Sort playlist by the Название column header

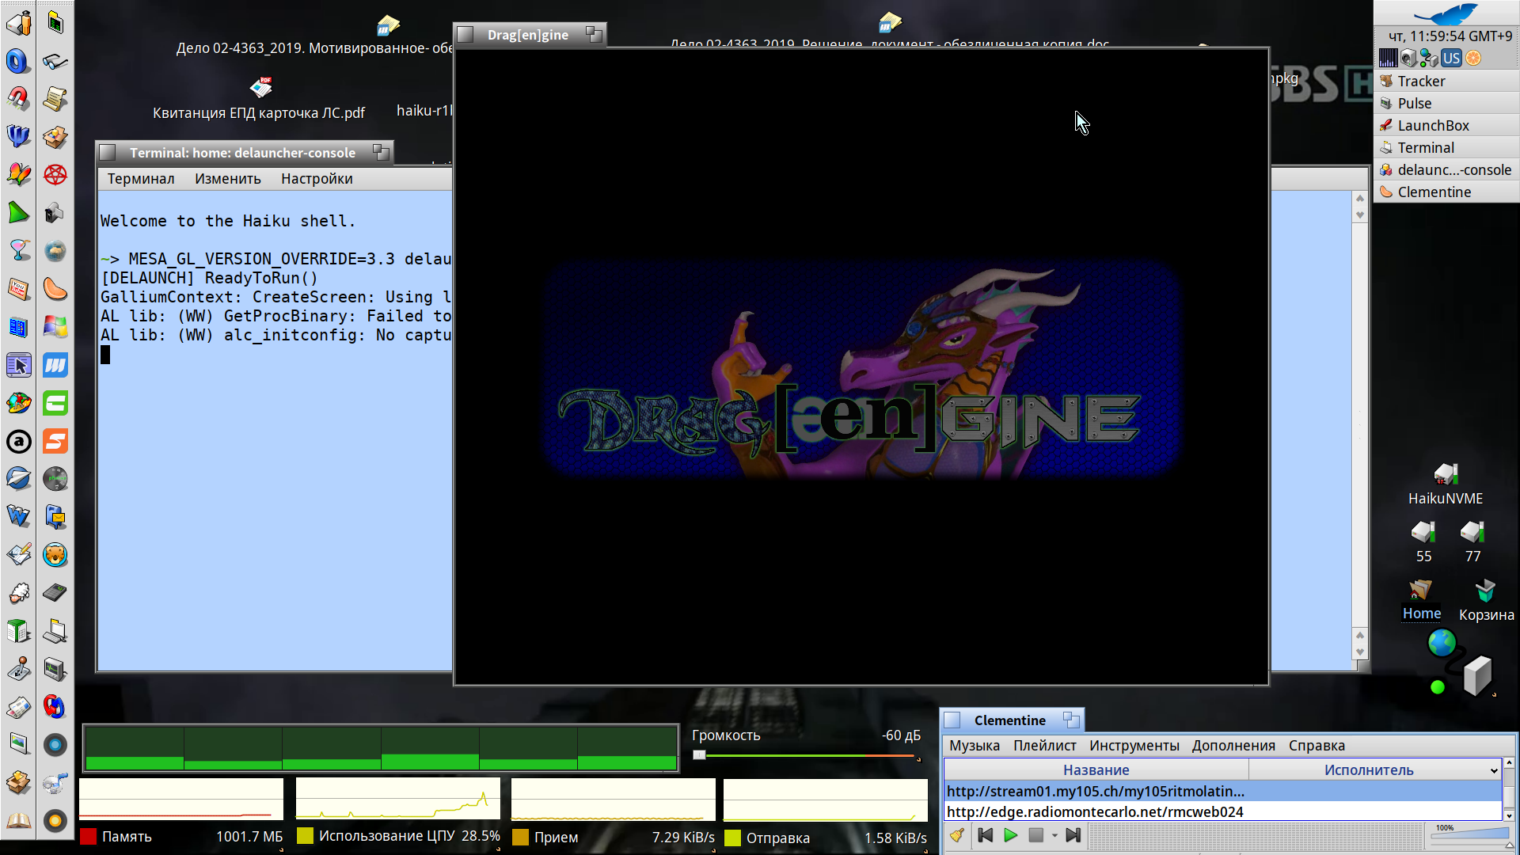tap(1096, 770)
